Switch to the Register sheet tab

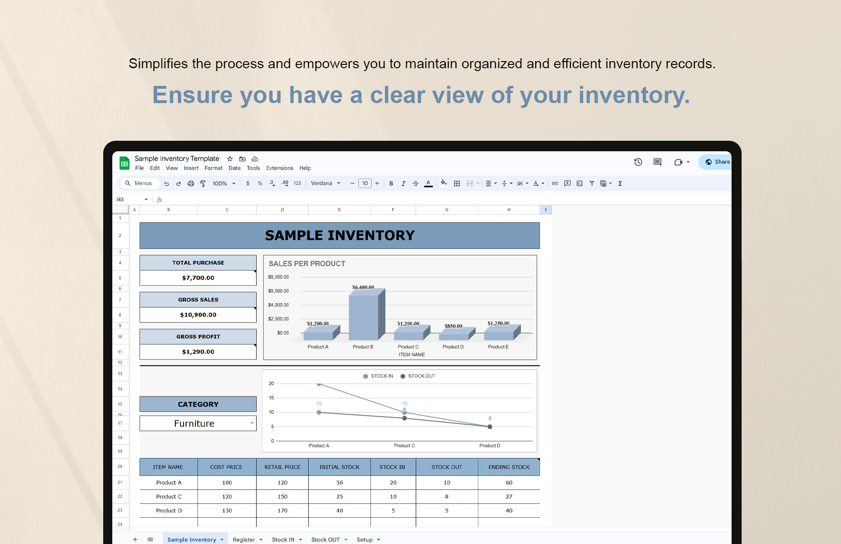245,539
